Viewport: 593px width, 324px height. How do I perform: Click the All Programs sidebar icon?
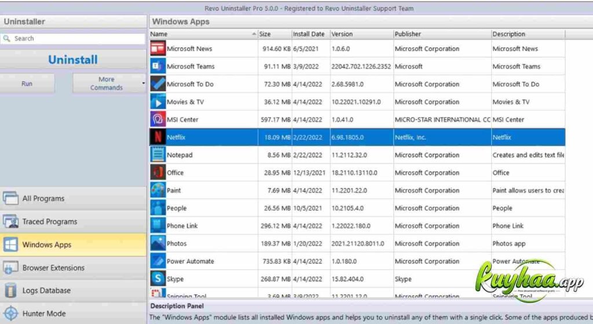point(10,198)
